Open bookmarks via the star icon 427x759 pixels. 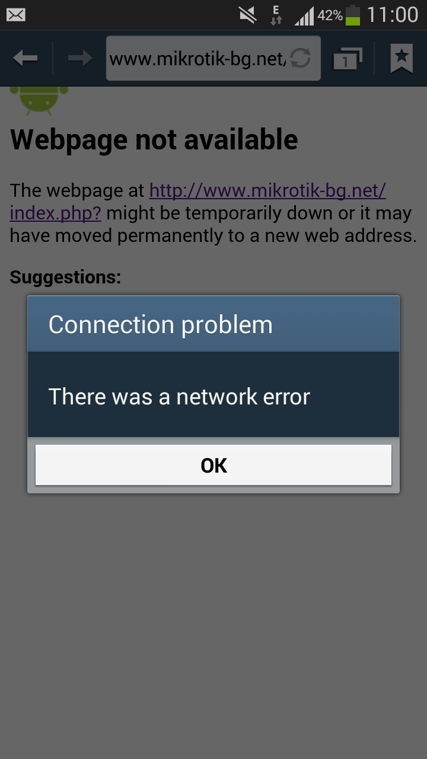(401, 58)
